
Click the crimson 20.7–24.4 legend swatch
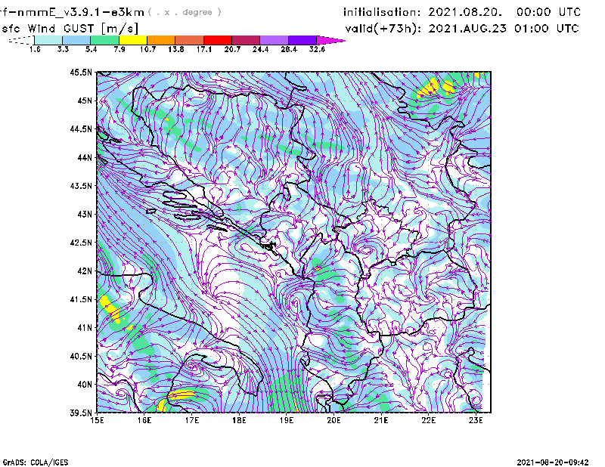pos(246,40)
